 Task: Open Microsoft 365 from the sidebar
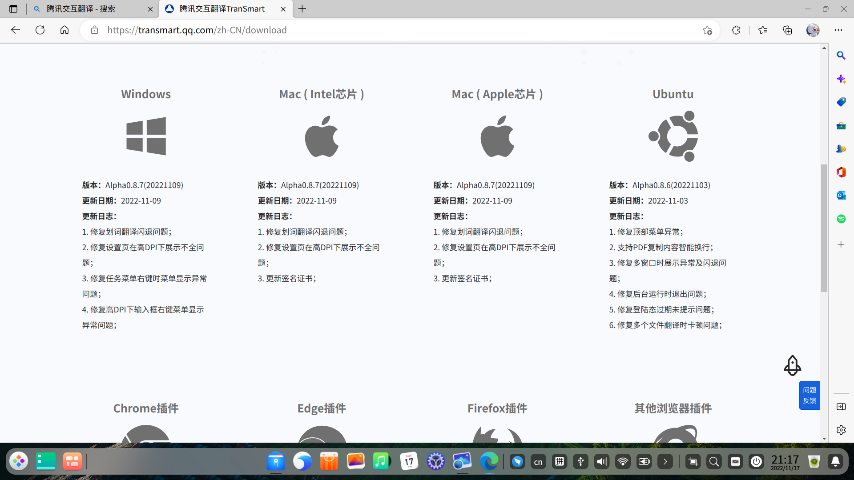coord(841,172)
